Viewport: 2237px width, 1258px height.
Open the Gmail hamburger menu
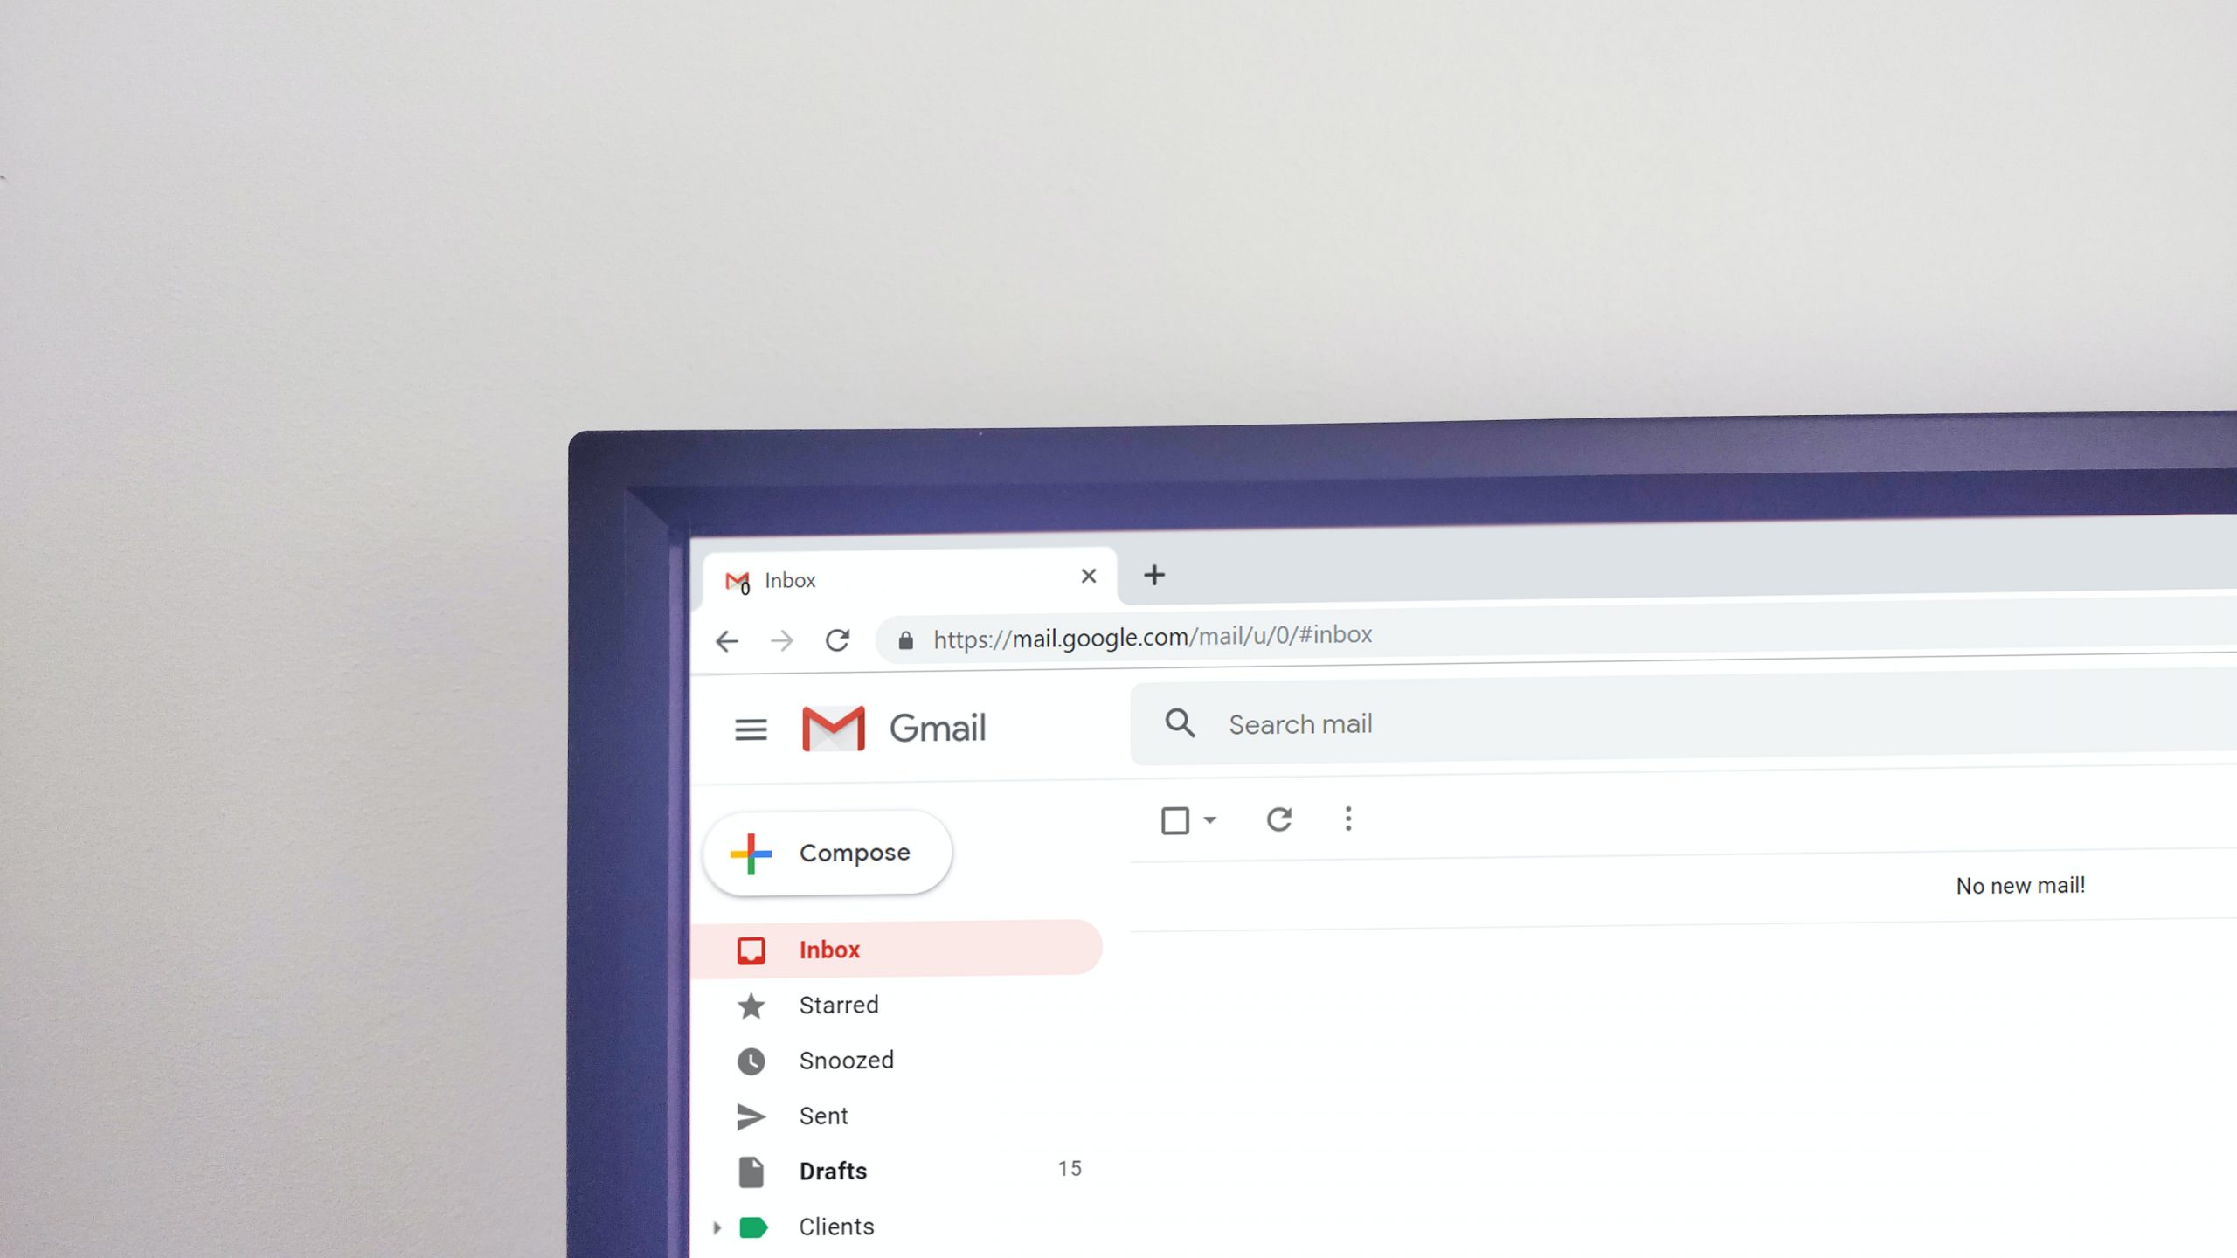click(750, 727)
